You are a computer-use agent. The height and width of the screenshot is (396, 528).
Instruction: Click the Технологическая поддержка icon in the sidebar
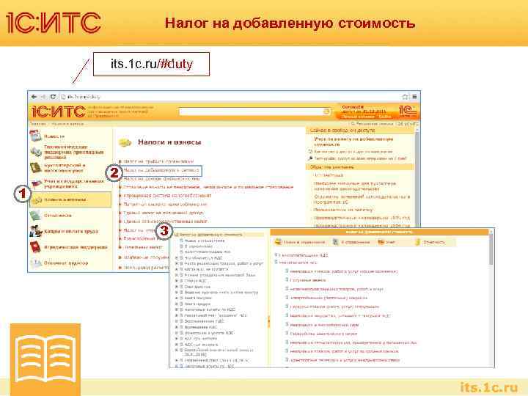(36, 153)
